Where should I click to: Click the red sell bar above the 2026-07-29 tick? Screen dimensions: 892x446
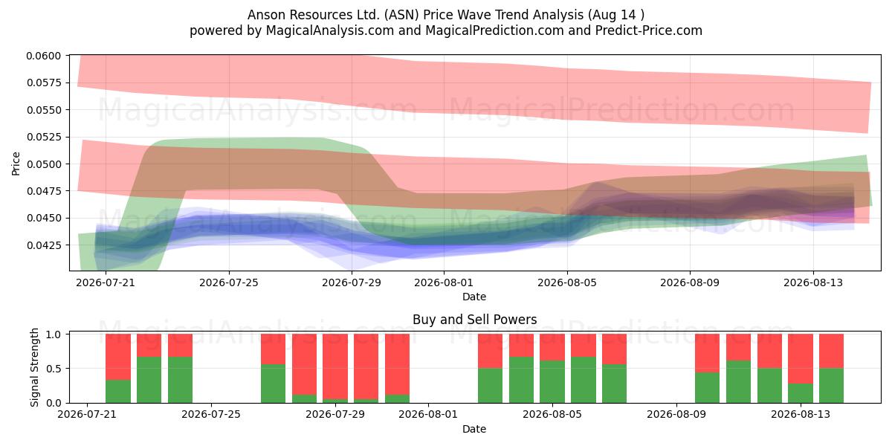335,366
